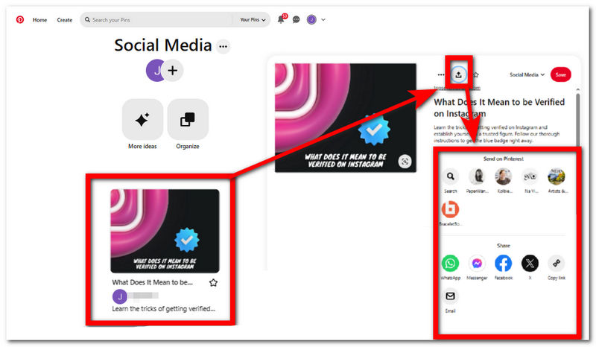Click the Search contacts icon in share panel
Screen dimensions: 596x347
tap(451, 176)
